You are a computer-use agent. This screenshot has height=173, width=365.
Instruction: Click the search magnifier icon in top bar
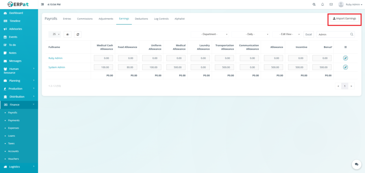point(314,5)
